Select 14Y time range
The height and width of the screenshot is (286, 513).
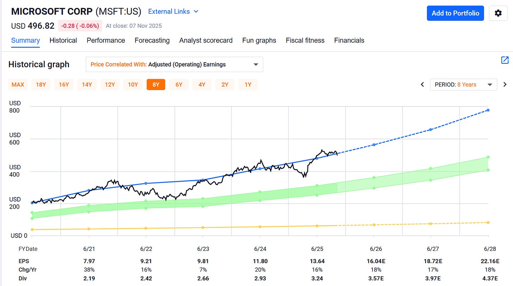(x=87, y=84)
